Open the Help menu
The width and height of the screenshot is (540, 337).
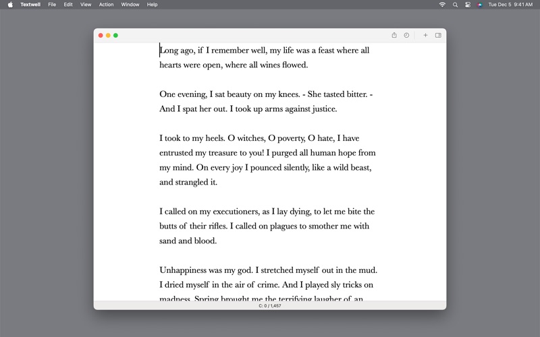pyautogui.click(x=152, y=5)
